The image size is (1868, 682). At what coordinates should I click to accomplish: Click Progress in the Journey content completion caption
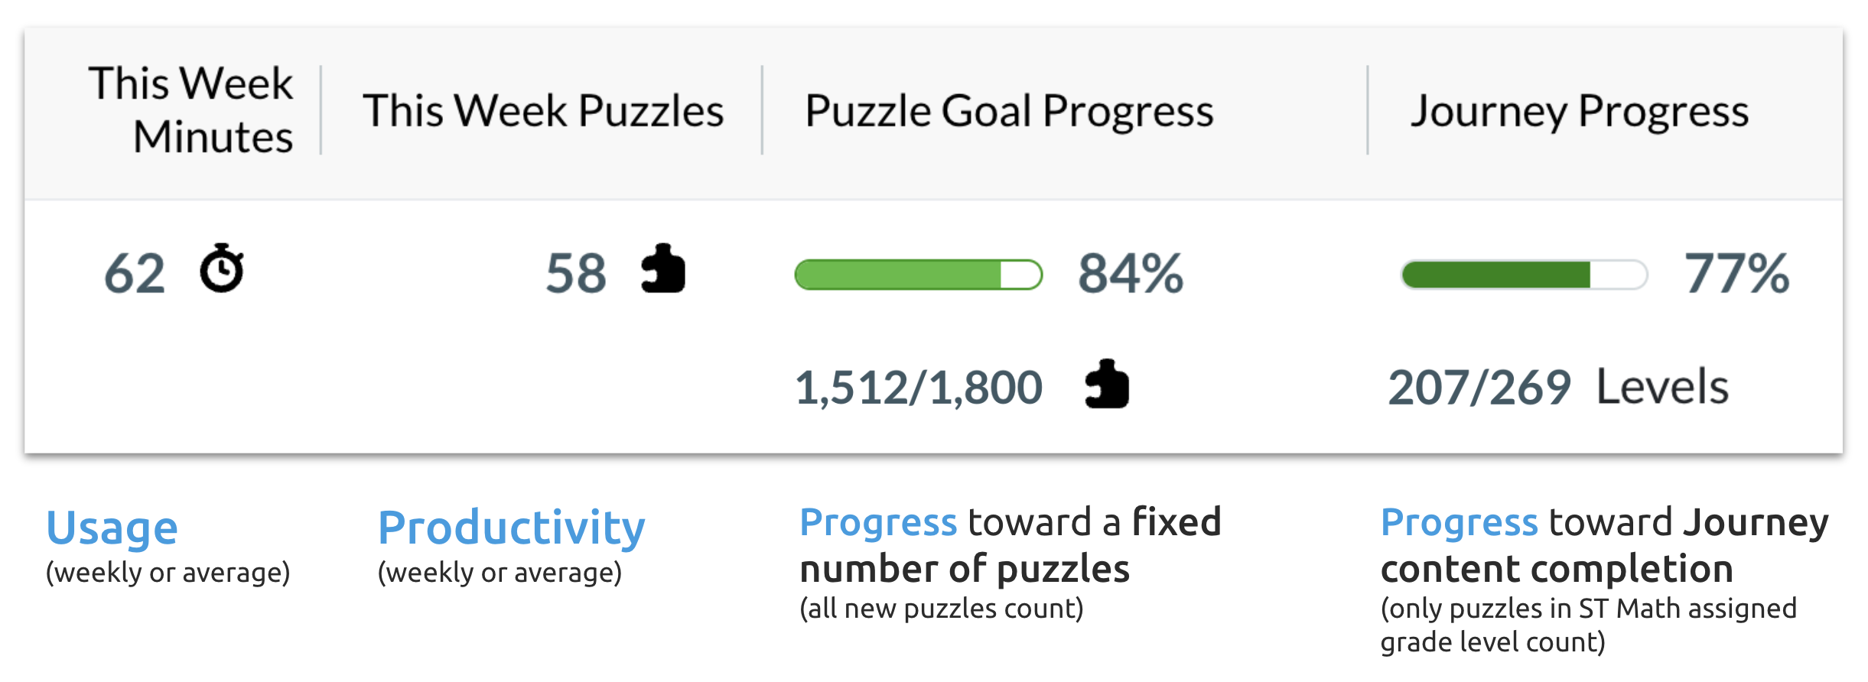tap(1460, 524)
